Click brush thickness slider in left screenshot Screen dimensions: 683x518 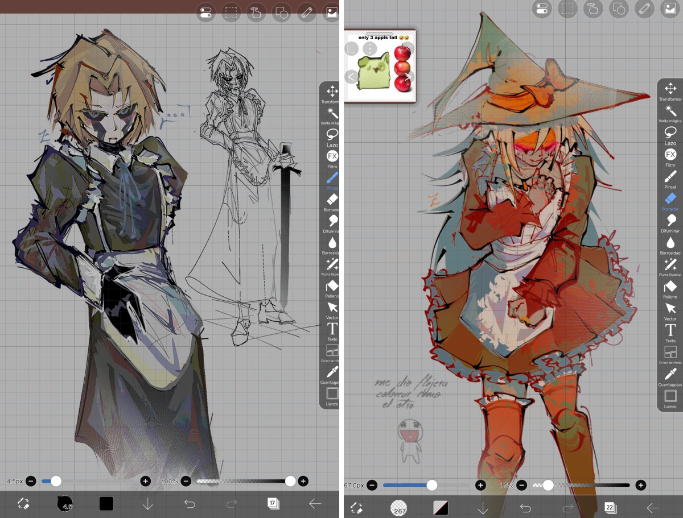(x=88, y=481)
